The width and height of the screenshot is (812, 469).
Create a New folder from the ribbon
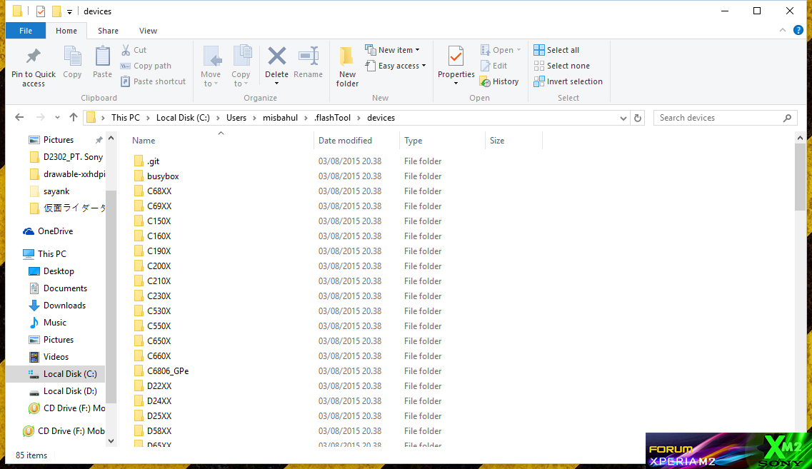346,65
